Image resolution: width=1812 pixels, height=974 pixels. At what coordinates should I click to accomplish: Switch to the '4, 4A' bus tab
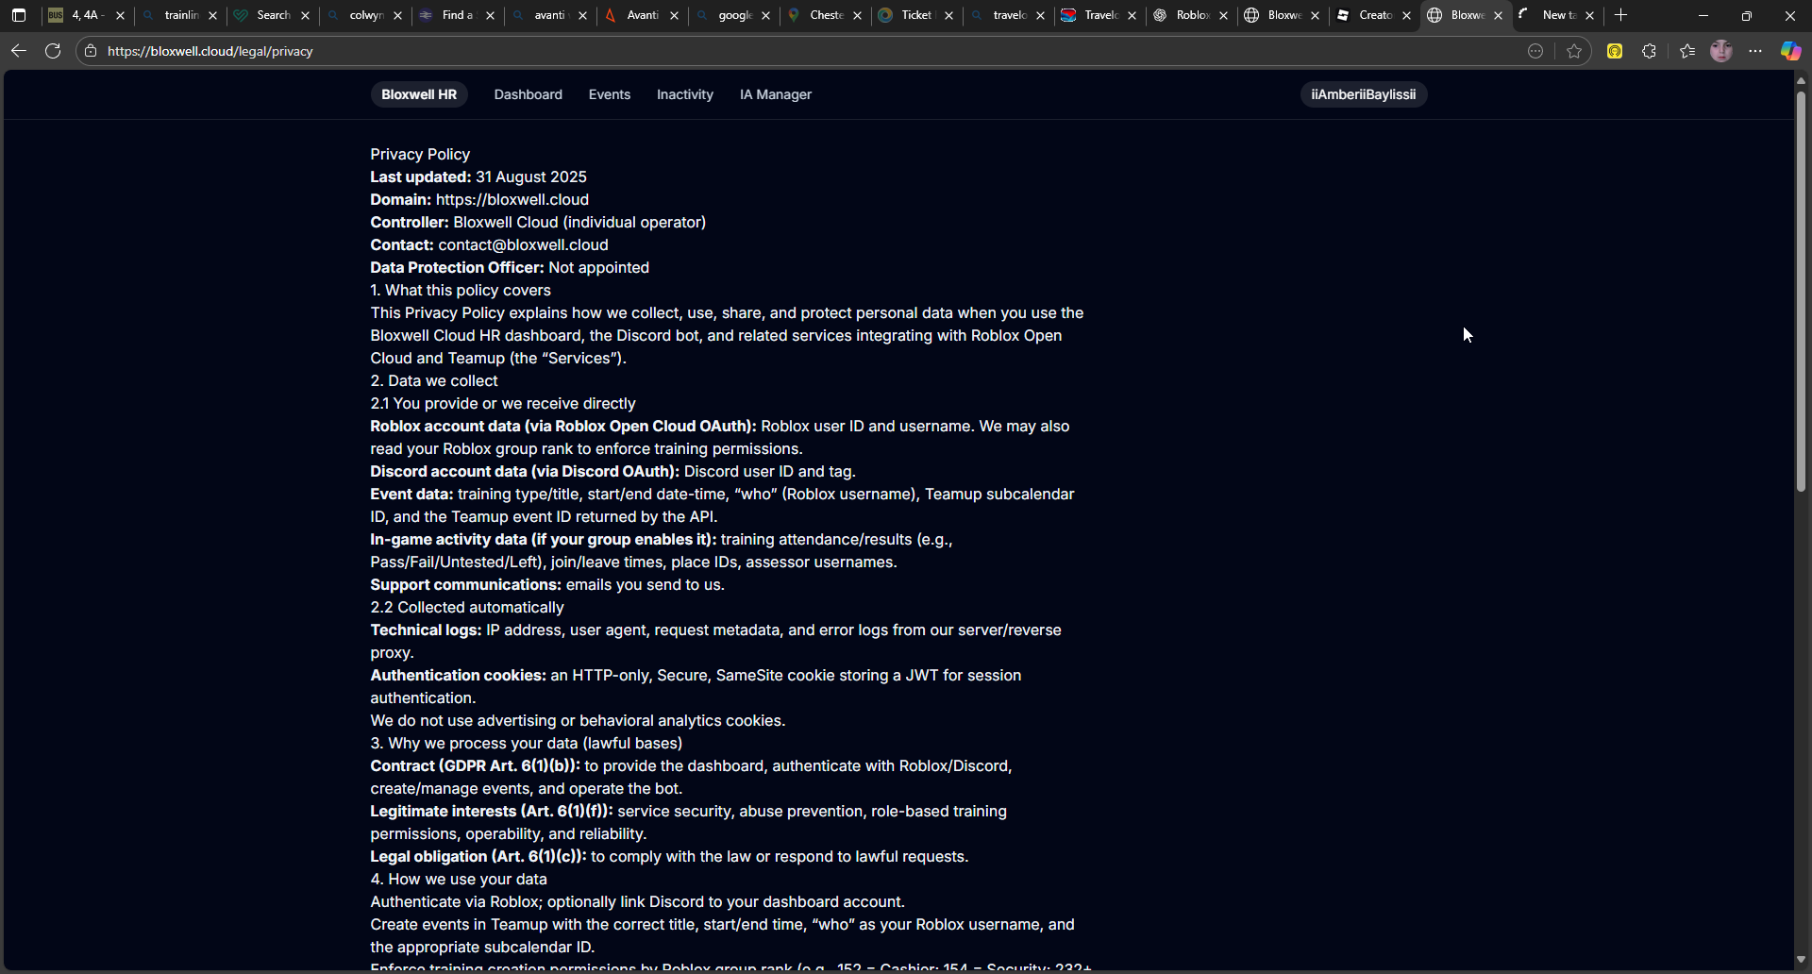click(x=87, y=15)
